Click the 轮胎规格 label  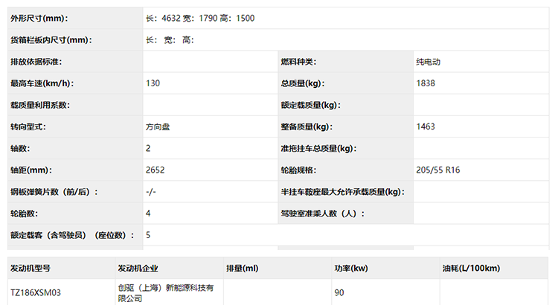coord(298,170)
